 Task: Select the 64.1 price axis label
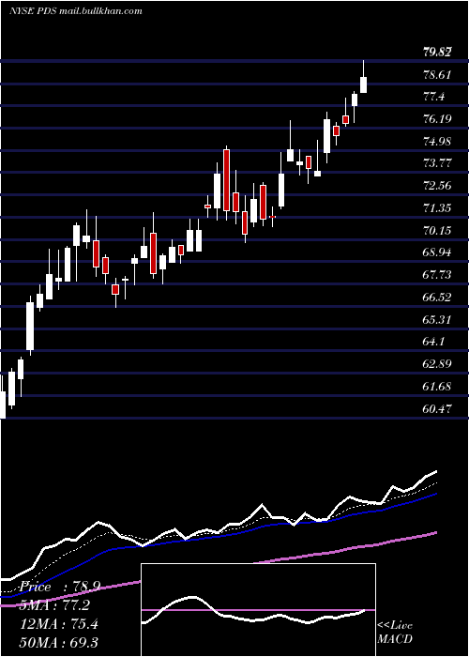[433, 342]
